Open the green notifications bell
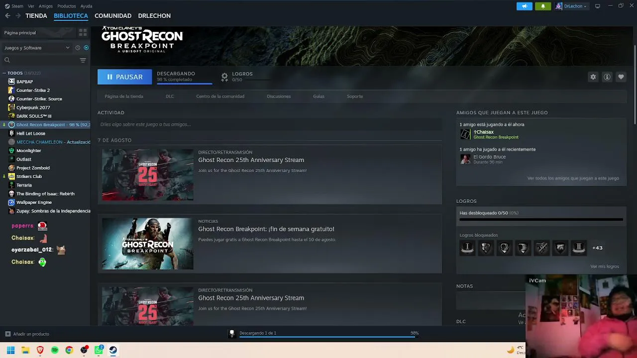The height and width of the screenshot is (358, 637). (x=543, y=6)
